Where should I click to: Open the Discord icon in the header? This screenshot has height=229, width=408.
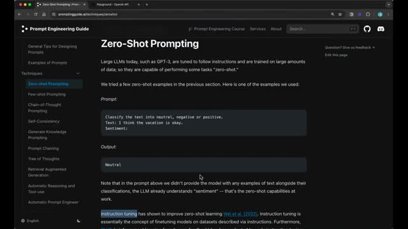coord(381,29)
